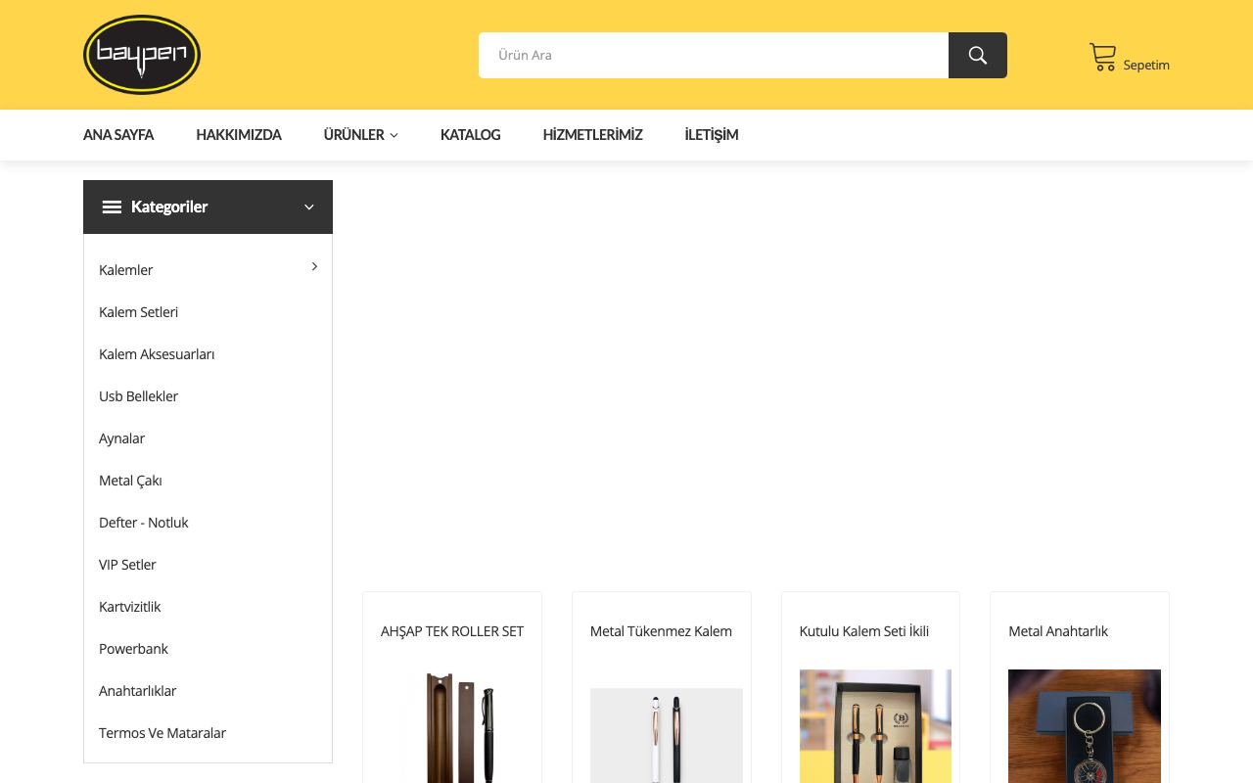This screenshot has width=1253, height=783.
Task: Go to Ana Sayfa menu item
Action: point(118,135)
